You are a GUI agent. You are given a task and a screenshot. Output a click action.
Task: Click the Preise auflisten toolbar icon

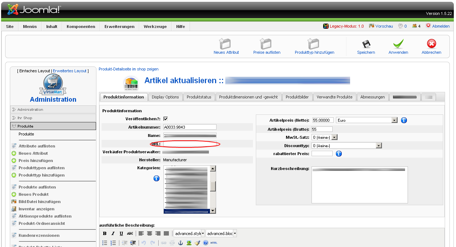point(266,44)
